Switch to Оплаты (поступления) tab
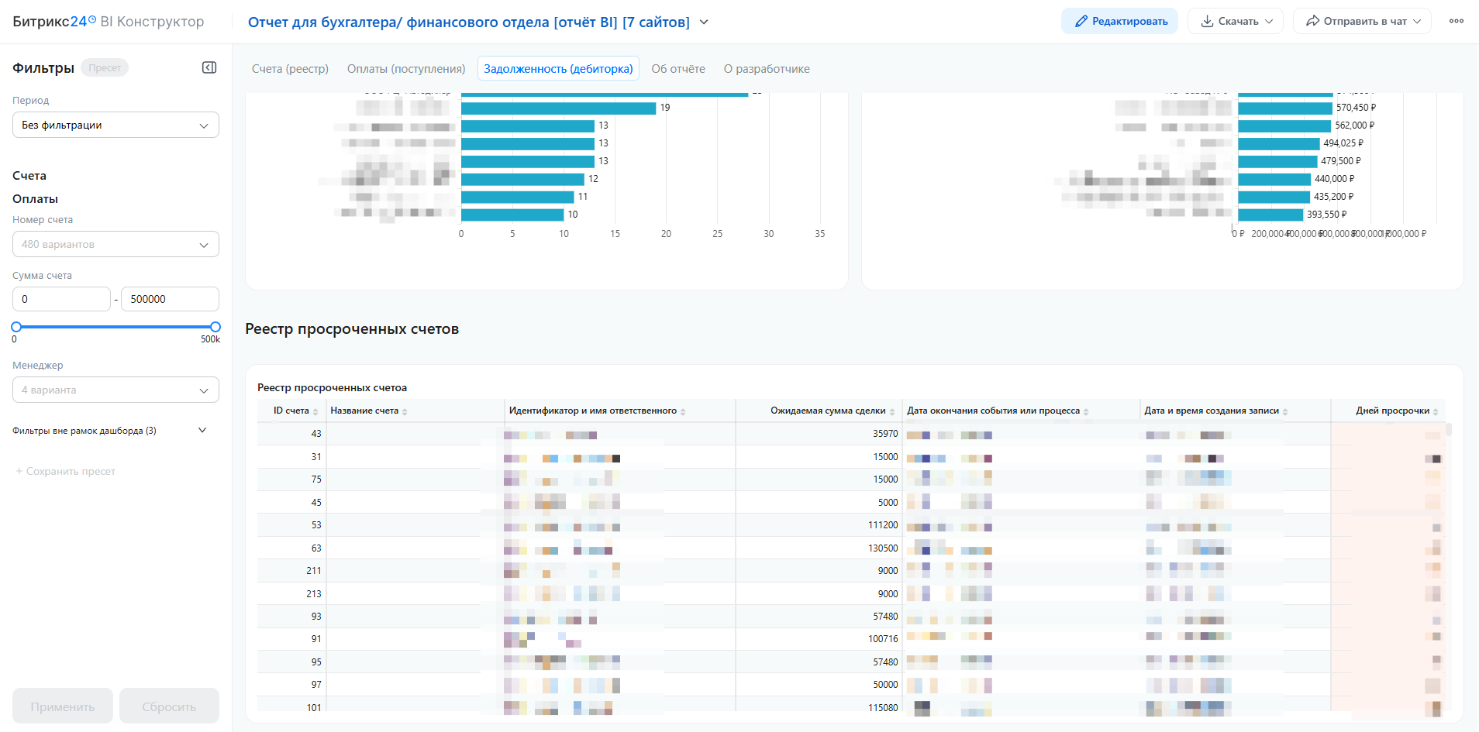 coord(406,69)
